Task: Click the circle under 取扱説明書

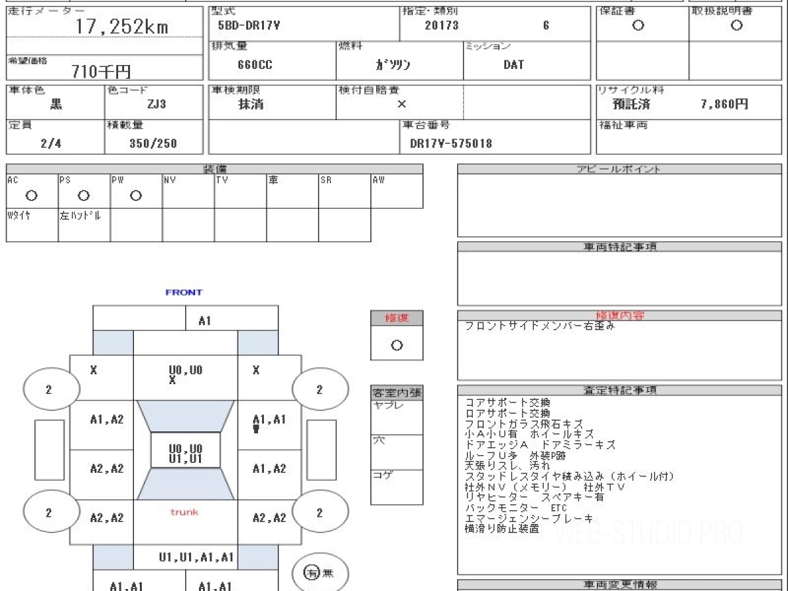Action: tap(737, 26)
